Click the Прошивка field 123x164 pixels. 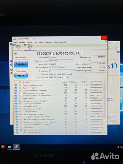tap(61, 57)
